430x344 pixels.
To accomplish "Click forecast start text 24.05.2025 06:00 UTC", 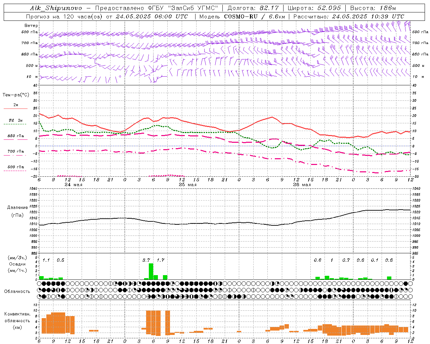I will click(x=152, y=16).
